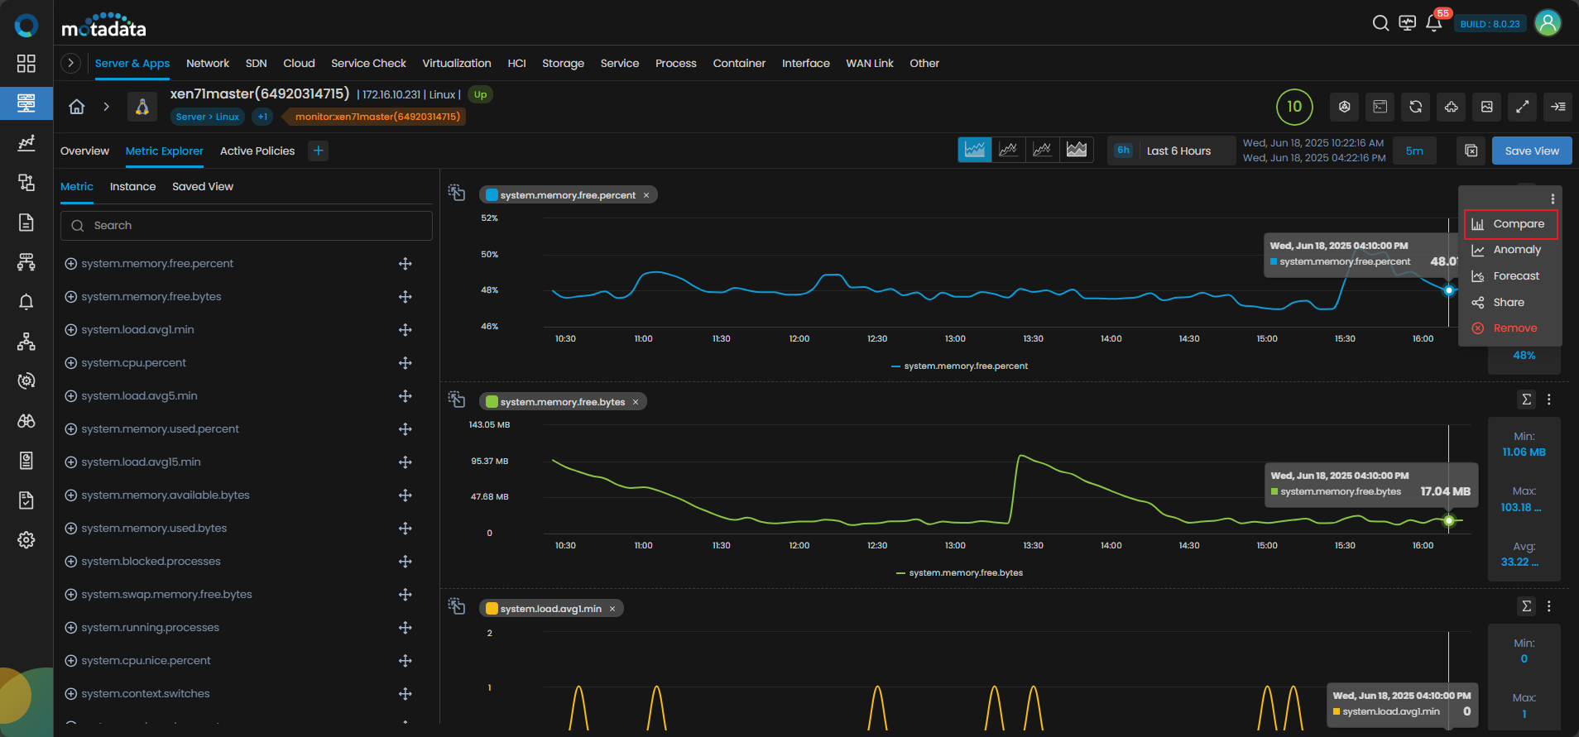Switch to first line chart type button
Image resolution: width=1579 pixels, height=737 pixels.
point(975,150)
